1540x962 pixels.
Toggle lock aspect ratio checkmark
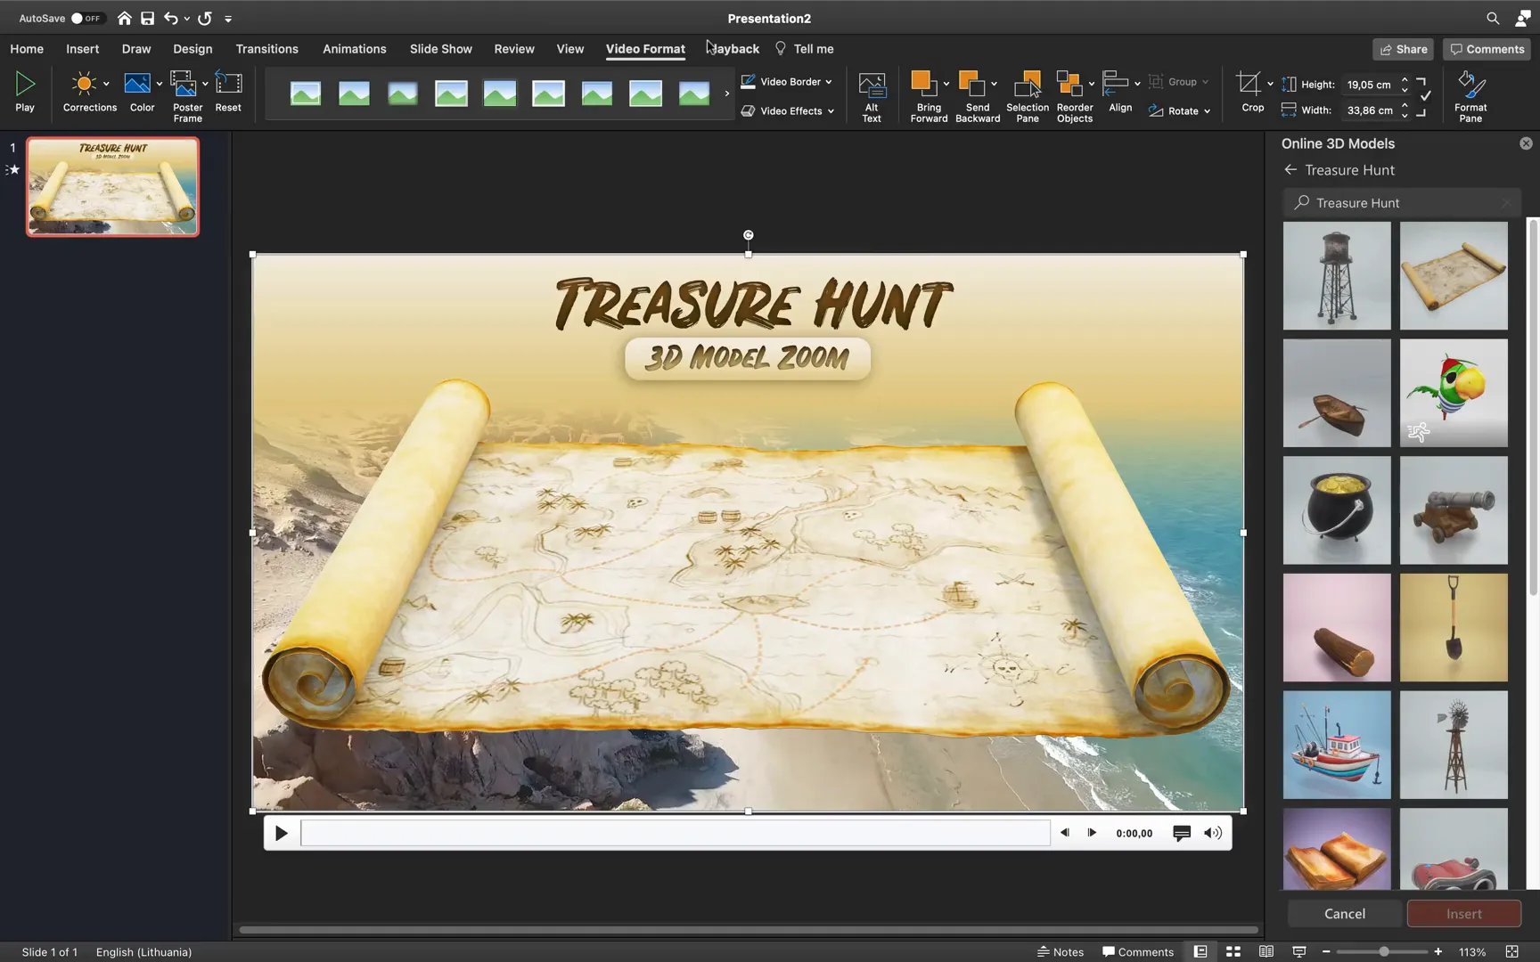click(1424, 96)
